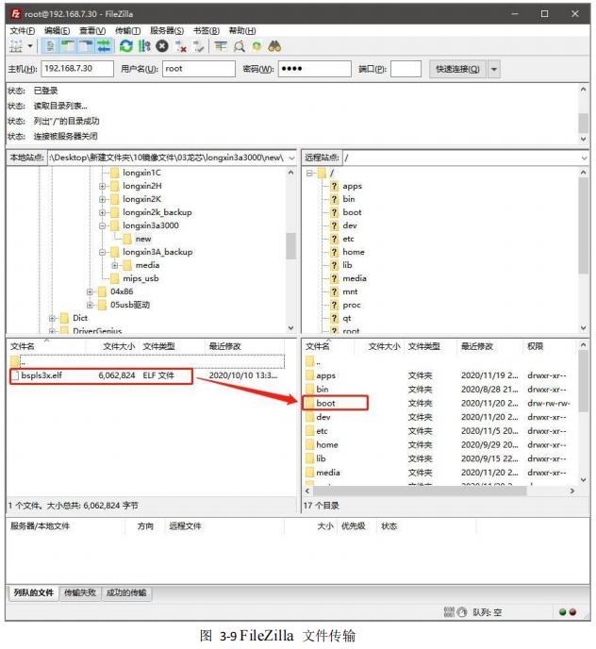Open remote site path dropdown

click(584, 158)
